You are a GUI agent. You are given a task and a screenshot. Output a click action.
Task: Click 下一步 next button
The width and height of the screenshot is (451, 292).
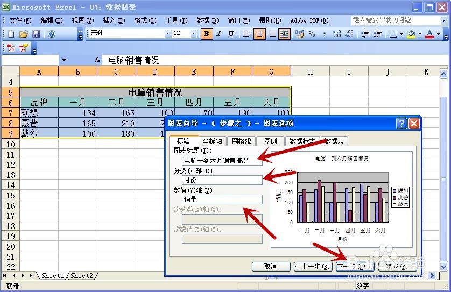pyautogui.click(x=355, y=266)
